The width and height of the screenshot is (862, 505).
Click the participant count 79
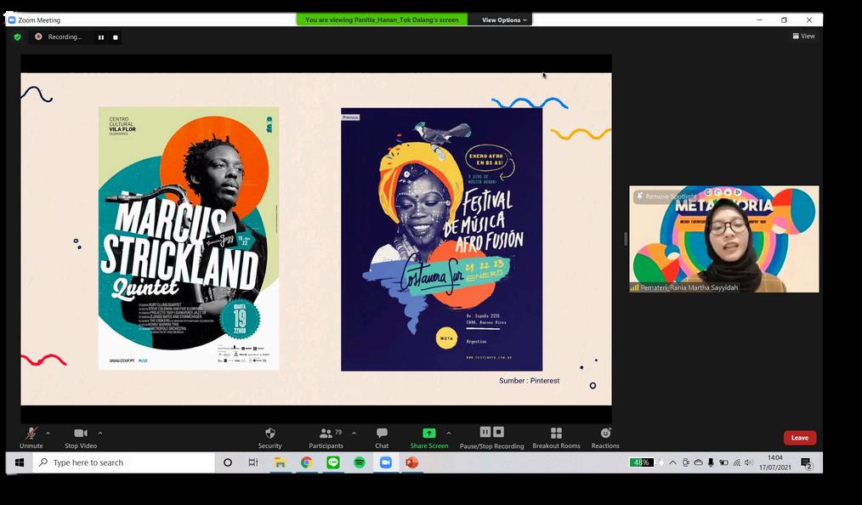pos(338,432)
